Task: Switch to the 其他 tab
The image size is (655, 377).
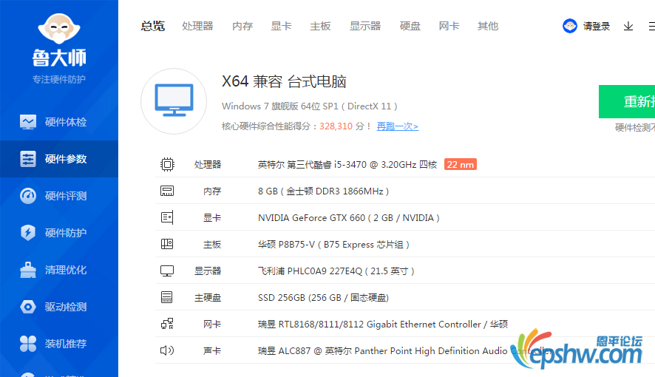Action: [488, 26]
